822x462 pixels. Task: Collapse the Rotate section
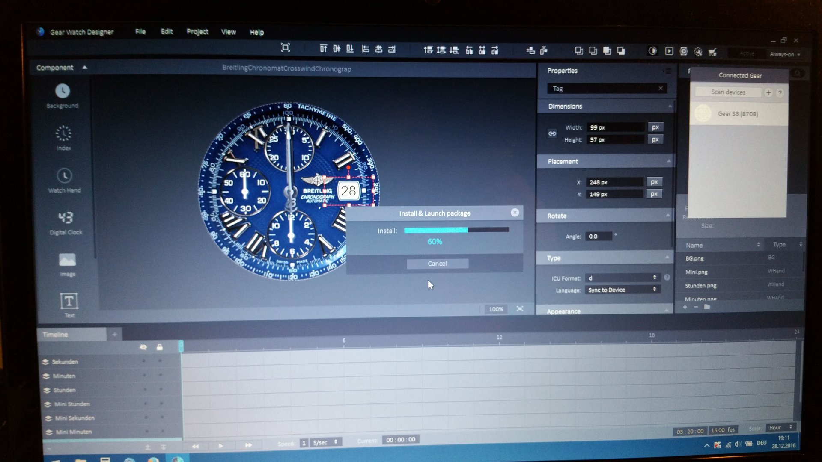(x=668, y=216)
